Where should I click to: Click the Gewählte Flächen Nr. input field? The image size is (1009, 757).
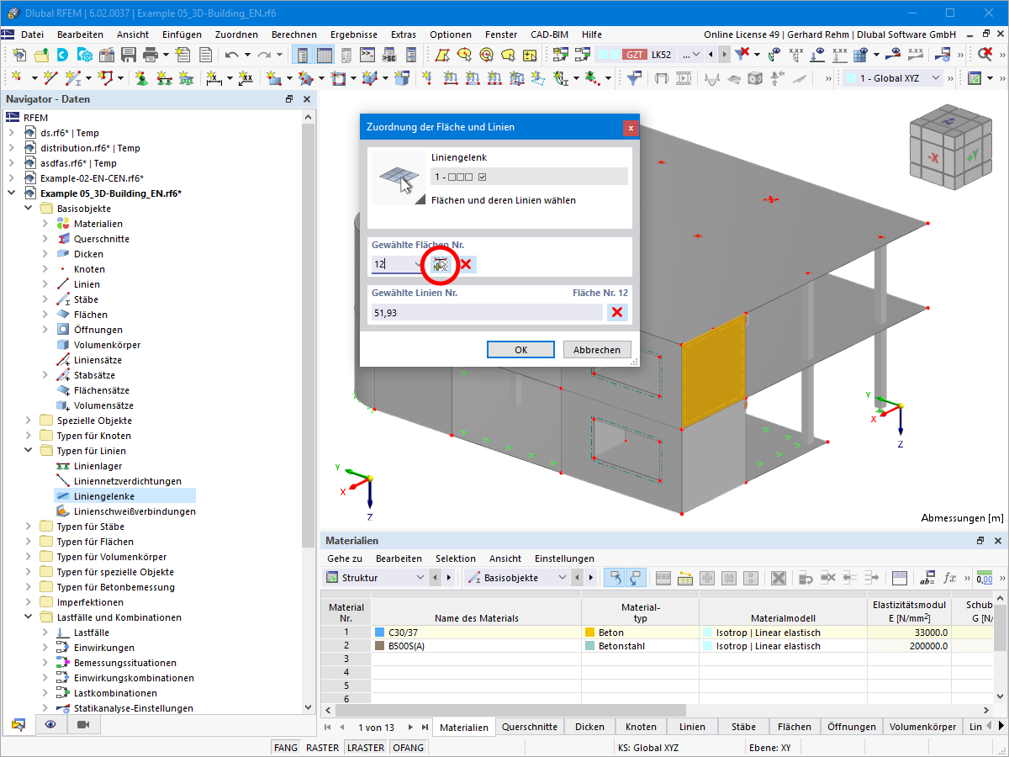pos(398,264)
